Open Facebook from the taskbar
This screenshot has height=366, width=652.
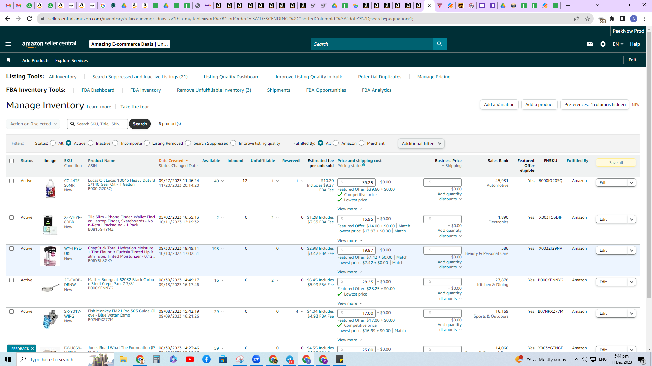[206, 359]
